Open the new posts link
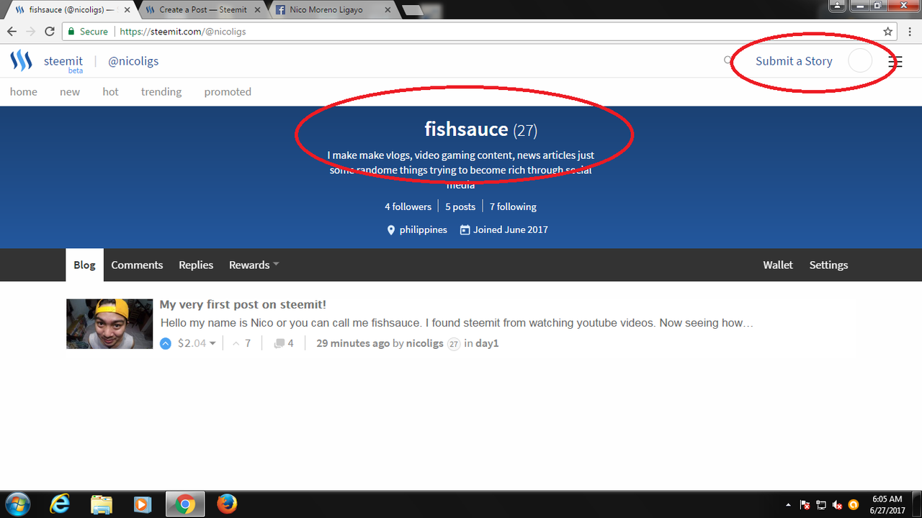The height and width of the screenshot is (518, 922). tap(70, 91)
